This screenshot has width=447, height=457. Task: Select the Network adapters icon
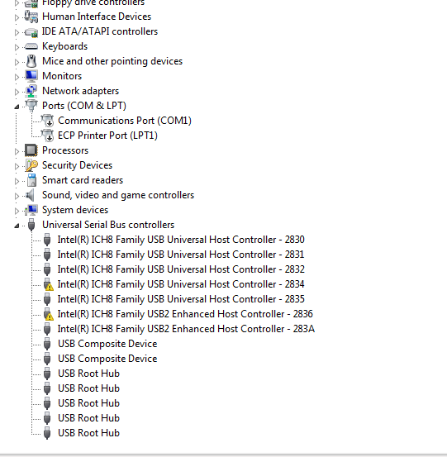(x=31, y=91)
